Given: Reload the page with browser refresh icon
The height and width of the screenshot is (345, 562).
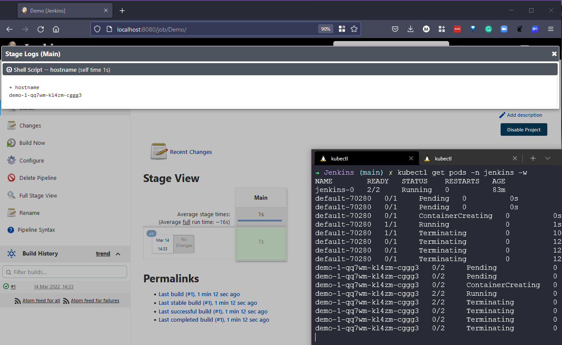Looking at the screenshot, I should click(x=41, y=29).
